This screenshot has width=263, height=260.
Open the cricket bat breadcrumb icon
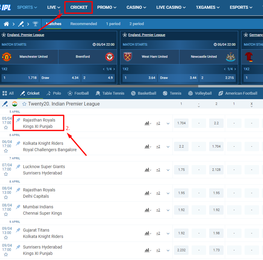point(21,24)
